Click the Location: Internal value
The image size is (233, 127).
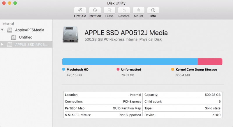tap(135, 95)
